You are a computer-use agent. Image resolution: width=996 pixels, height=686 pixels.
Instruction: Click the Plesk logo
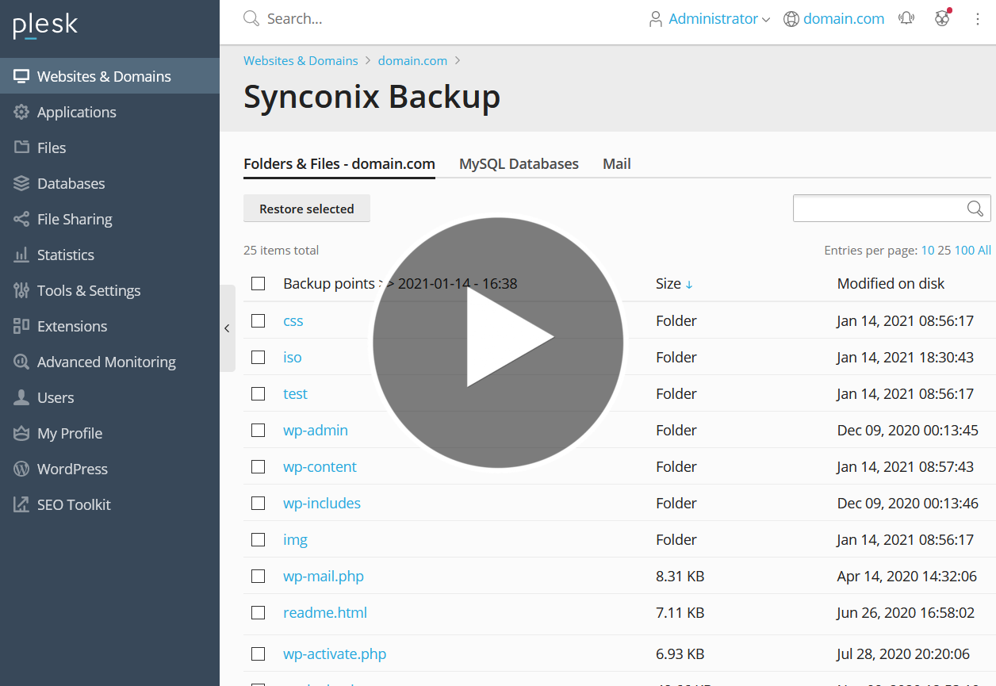[45, 25]
